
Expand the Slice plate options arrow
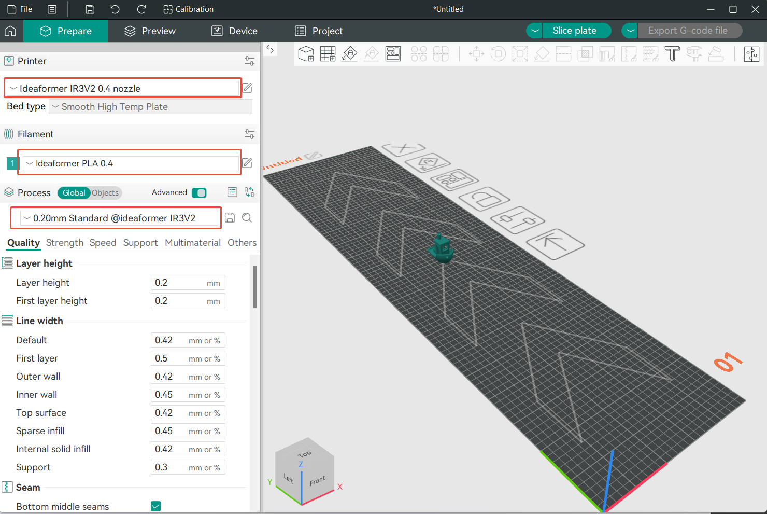pyautogui.click(x=534, y=31)
